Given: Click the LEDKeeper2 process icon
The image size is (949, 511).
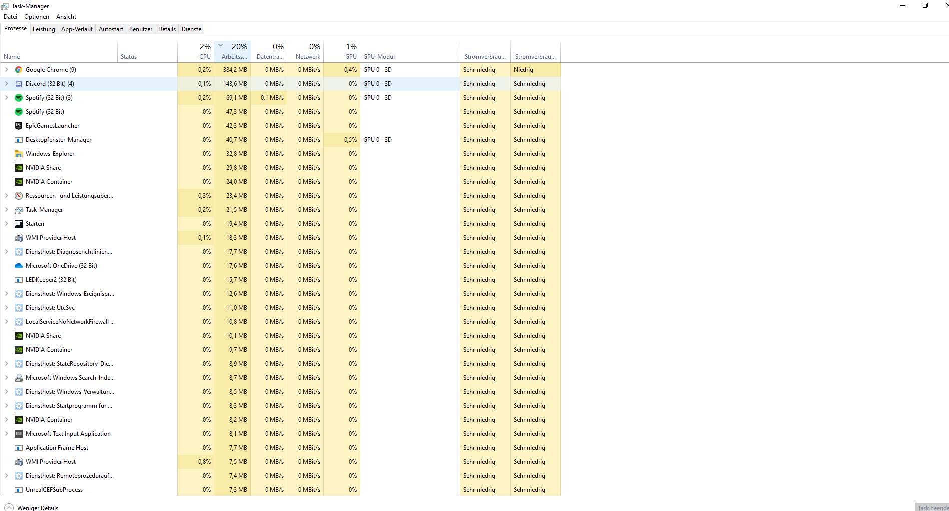Looking at the screenshot, I should click(19, 280).
